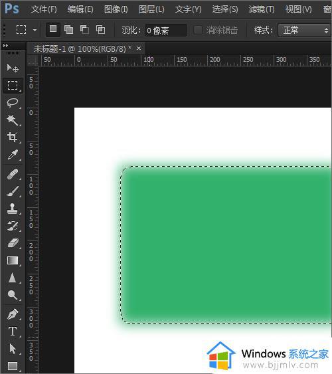Viewport: 332px width, 374px height.
Task: Open the 视图(V) menu
Action: coord(299,9)
